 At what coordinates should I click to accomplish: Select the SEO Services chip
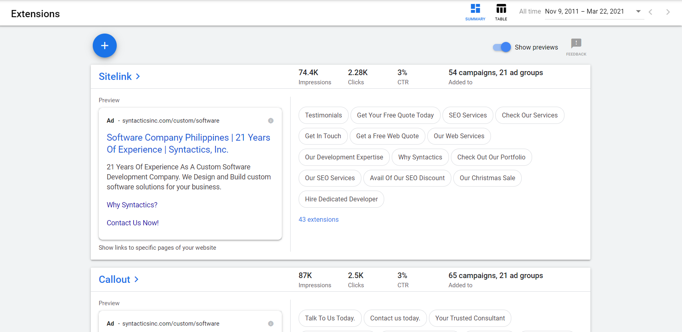pos(468,115)
